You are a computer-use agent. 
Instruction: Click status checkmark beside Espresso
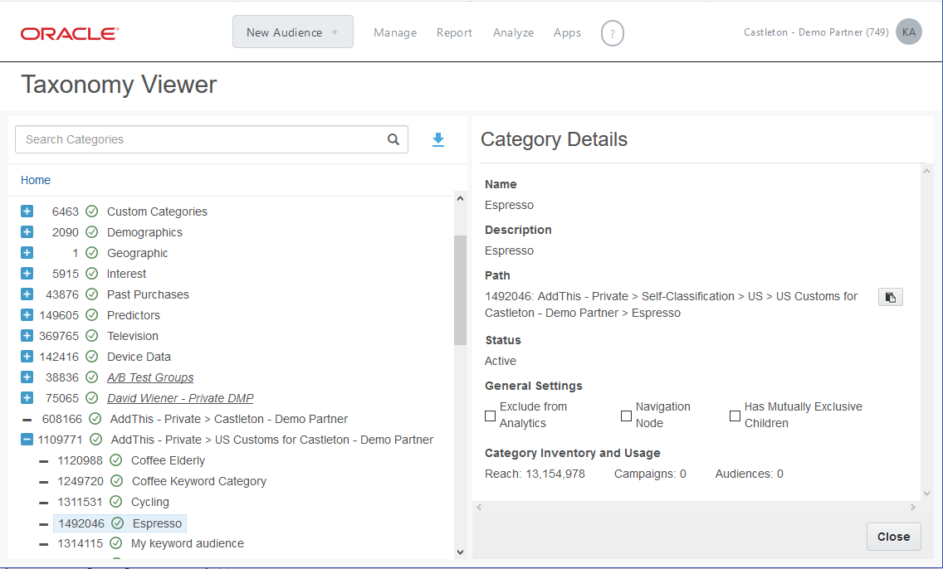point(117,523)
